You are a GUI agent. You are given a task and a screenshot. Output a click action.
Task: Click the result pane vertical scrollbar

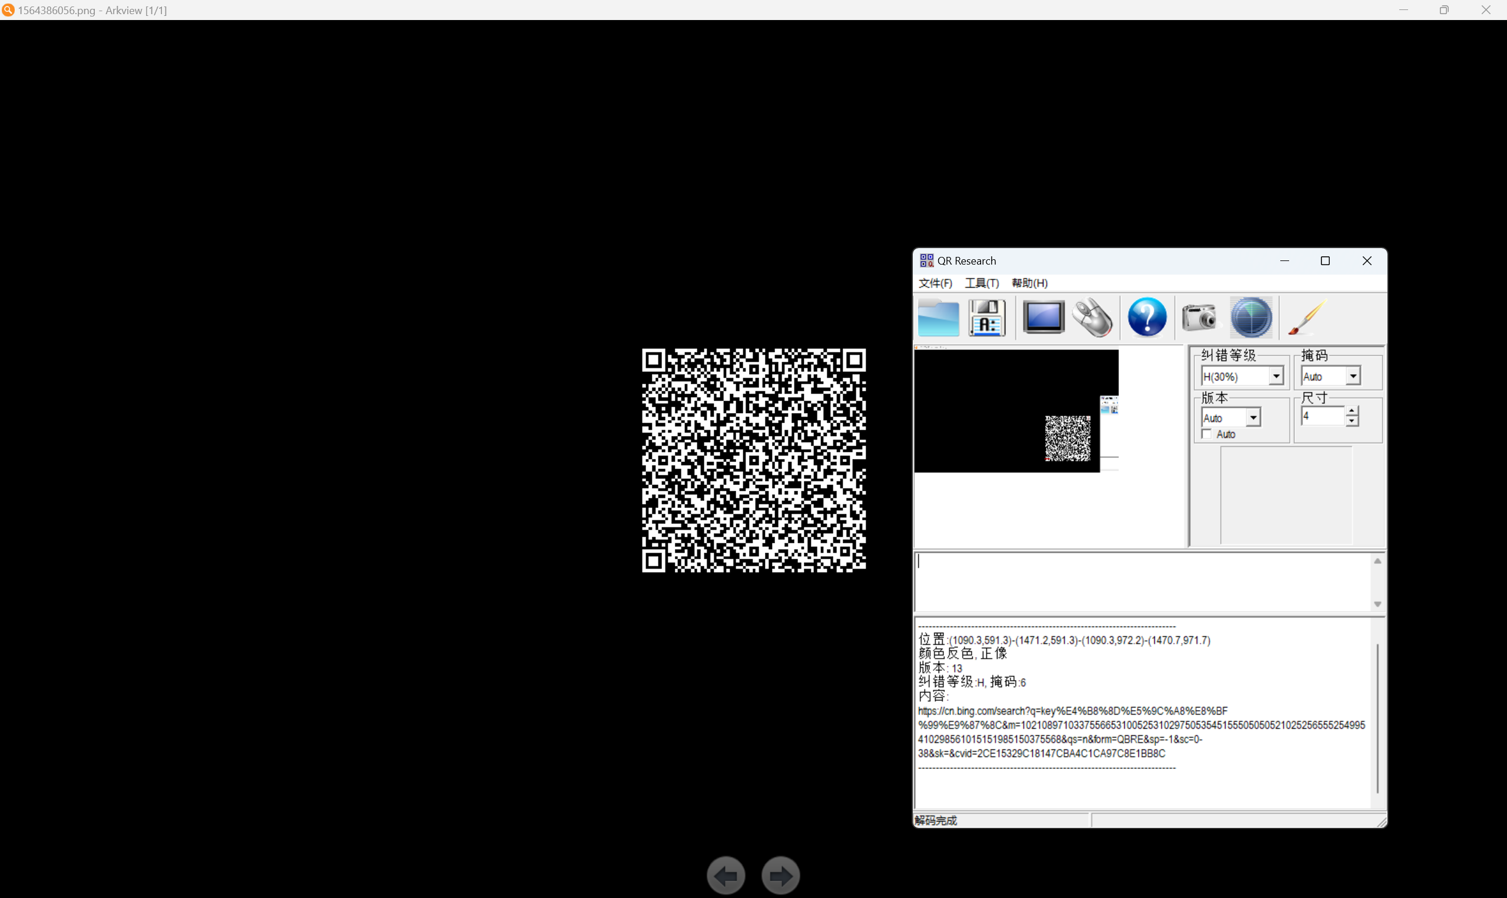[1377, 719]
